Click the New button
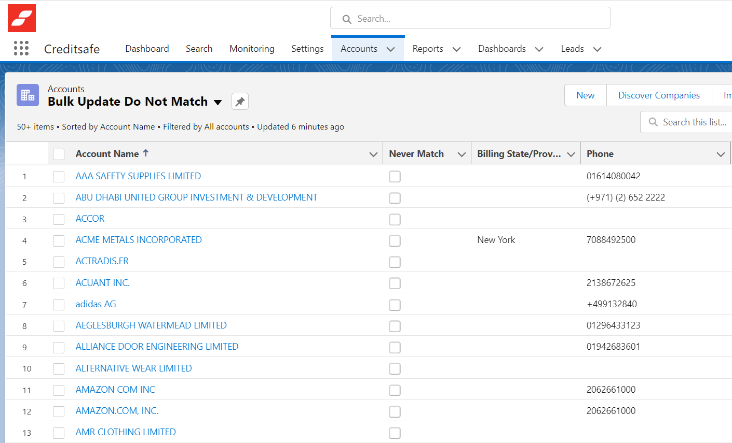732x443 pixels. pyautogui.click(x=585, y=95)
